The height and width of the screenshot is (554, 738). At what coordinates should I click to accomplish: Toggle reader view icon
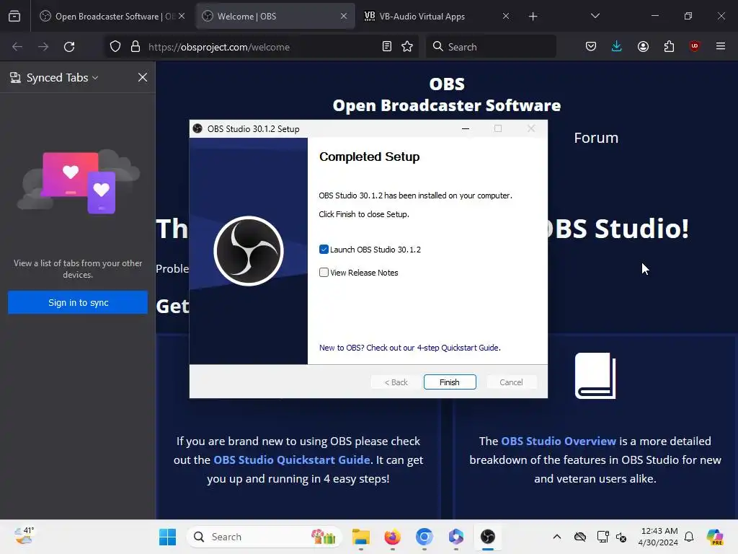387,46
